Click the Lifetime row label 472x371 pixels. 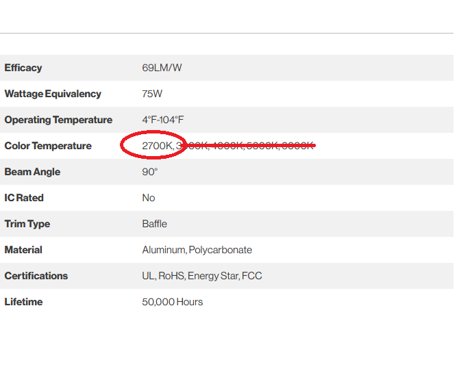pyautogui.click(x=23, y=302)
